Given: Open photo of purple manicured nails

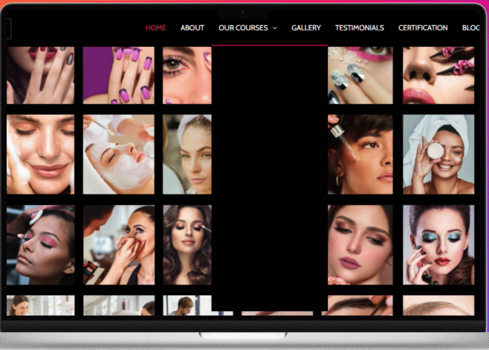Looking at the screenshot, I should tap(118, 75).
